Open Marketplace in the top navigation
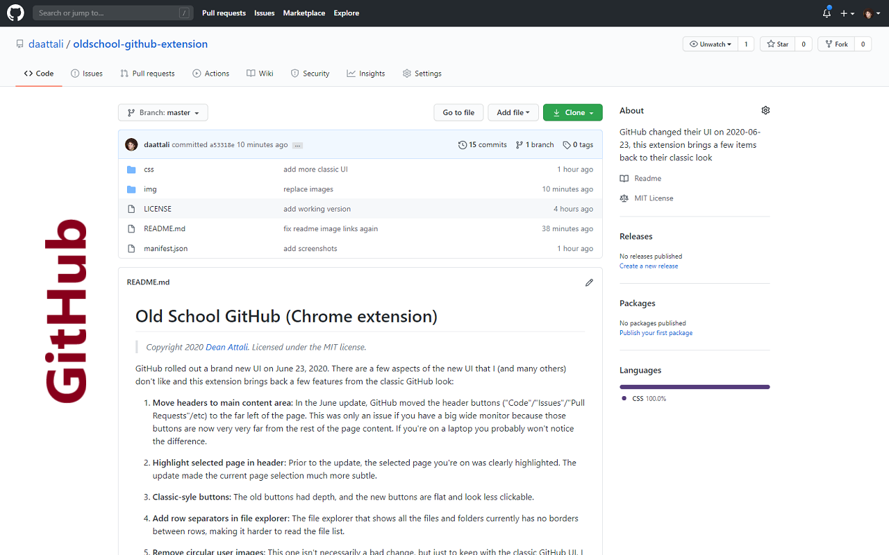889x555 pixels. [304, 12]
